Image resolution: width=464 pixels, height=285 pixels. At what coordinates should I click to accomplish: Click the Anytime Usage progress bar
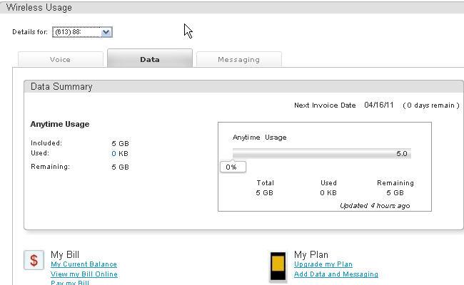(x=321, y=154)
